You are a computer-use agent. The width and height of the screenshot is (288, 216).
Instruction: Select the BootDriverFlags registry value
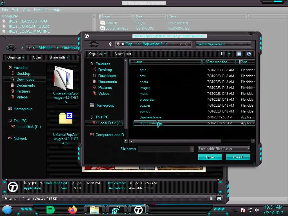click(117, 28)
